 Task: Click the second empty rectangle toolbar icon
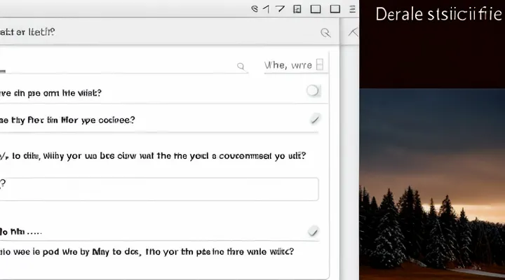335,9
